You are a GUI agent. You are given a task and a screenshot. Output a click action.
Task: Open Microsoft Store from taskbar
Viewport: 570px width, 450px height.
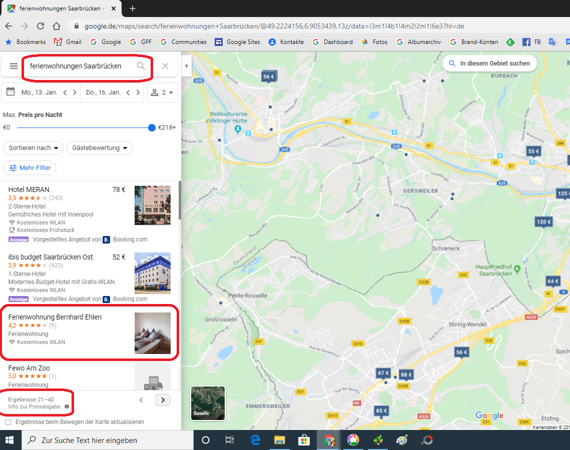[304, 440]
